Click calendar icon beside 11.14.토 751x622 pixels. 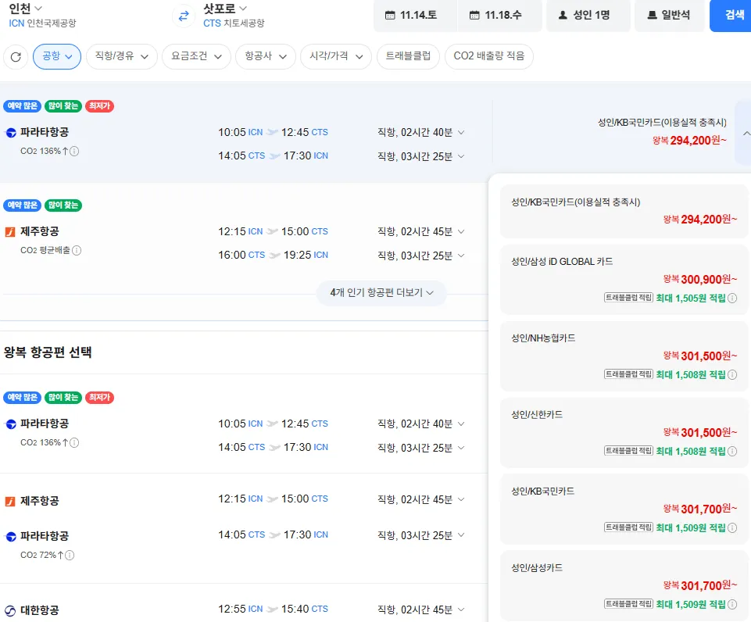click(390, 16)
